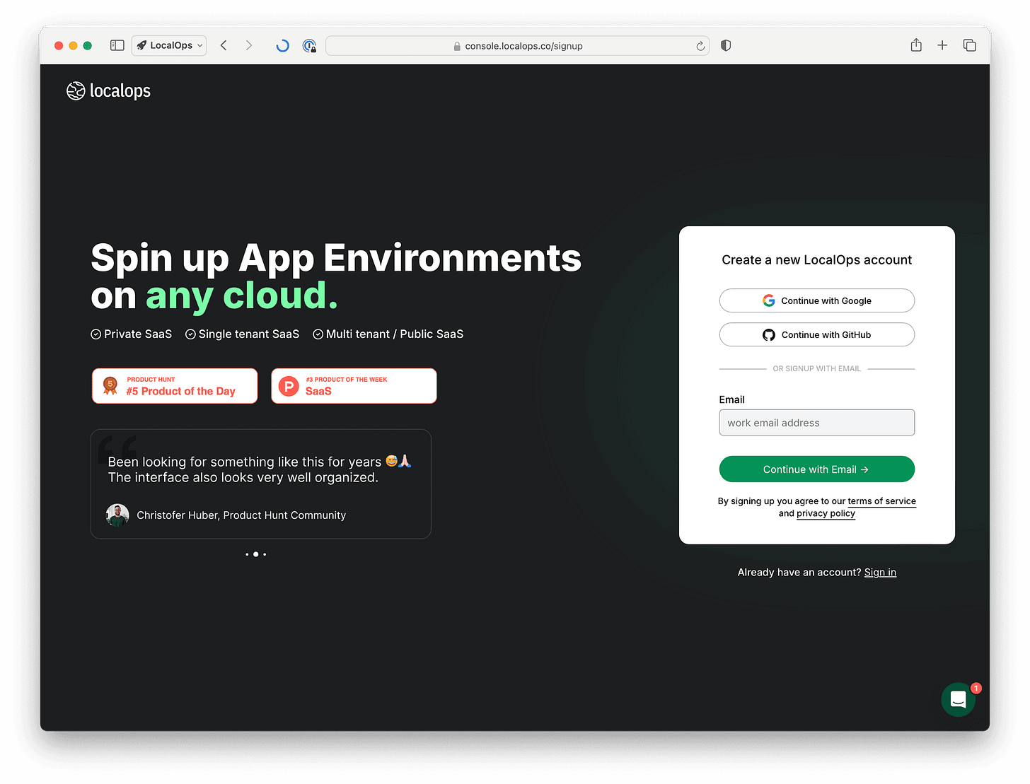This screenshot has width=1030, height=784.
Task: Reload the page from address bar
Action: click(x=700, y=46)
